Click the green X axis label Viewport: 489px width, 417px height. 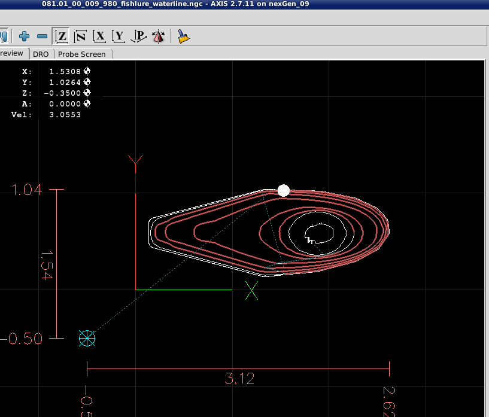[252, 291]
